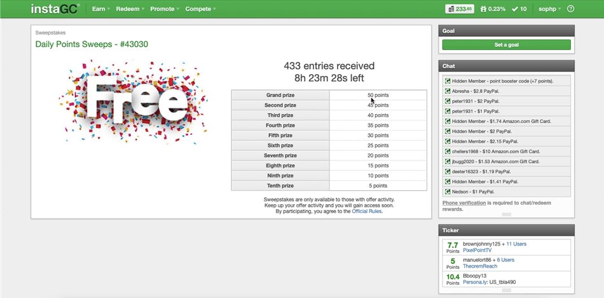Click the Tenth prize row label

click(280, 186)
